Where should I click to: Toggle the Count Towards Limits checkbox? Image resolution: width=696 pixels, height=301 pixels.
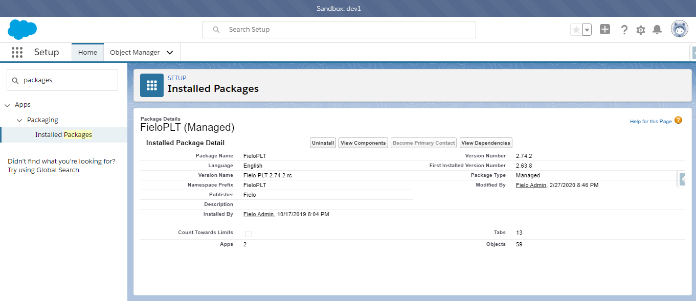click(x=249, y=234)
